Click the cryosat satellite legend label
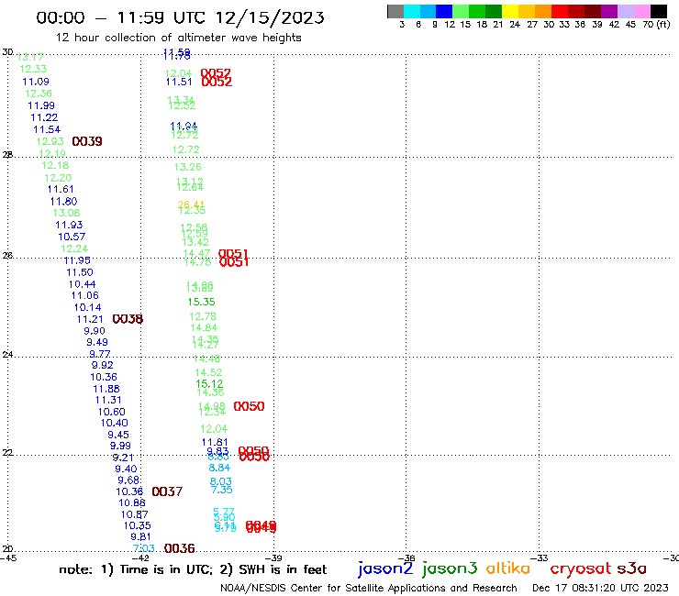Screen dimensions: 679x596 581,568
